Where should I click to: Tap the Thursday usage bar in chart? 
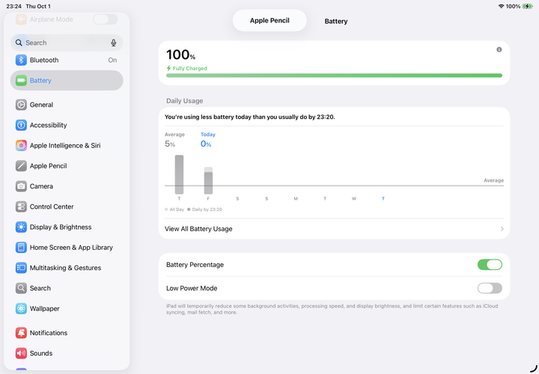pyautogui.click(x=179, y=174)
